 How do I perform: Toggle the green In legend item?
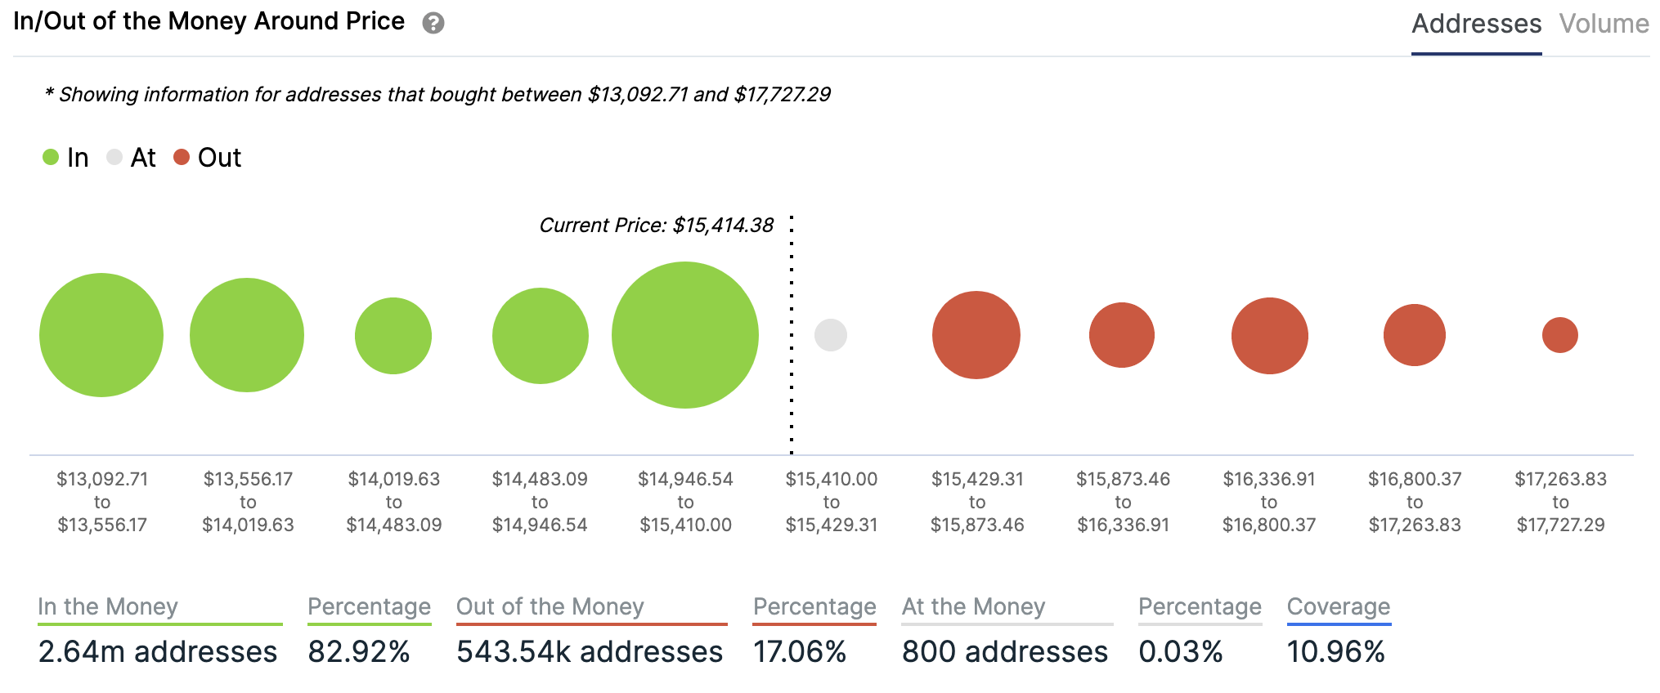click(x=65, y=157)
